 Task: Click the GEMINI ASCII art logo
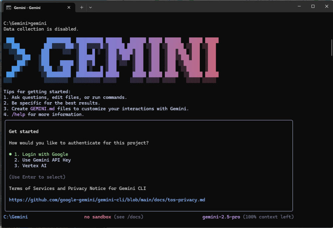point(111,60)
